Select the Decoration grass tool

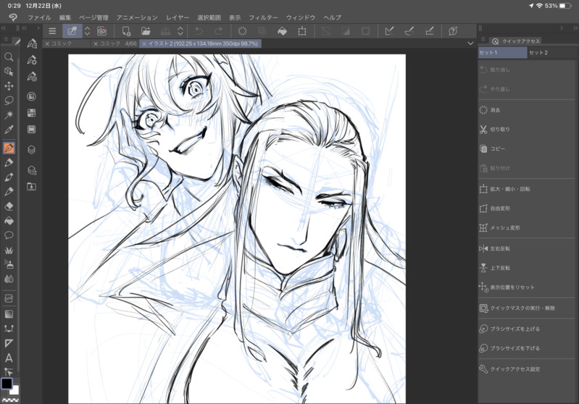point(9,251)
